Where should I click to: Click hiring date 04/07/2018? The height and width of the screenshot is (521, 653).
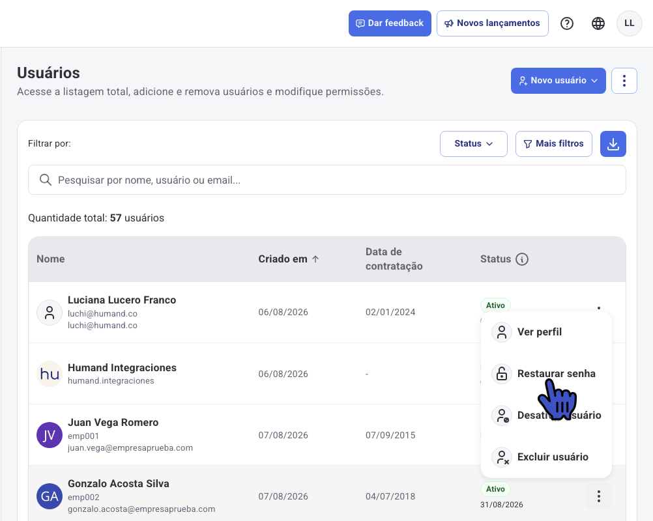point(390,496)
